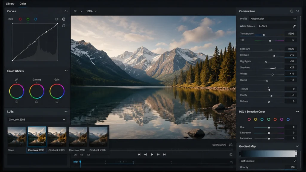
Task: Select the CineLook 2395 LUT thumbnail
Action: point(78,137)
